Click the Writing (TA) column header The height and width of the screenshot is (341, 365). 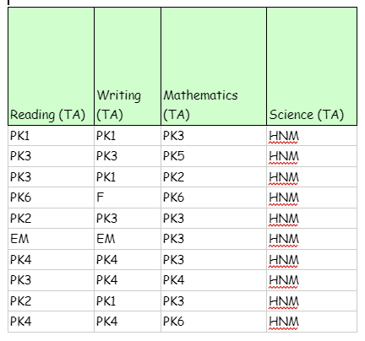click(128, 67)
